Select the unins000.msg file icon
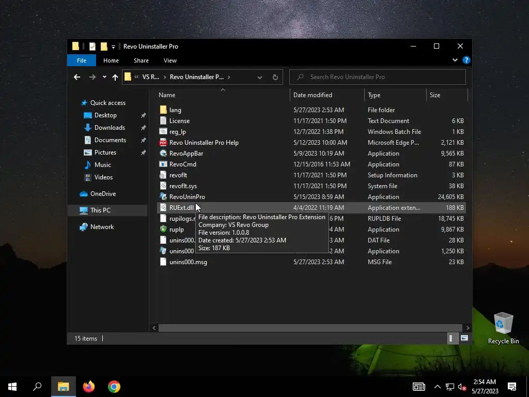This screenshot has height=397, width=529. 163,262
